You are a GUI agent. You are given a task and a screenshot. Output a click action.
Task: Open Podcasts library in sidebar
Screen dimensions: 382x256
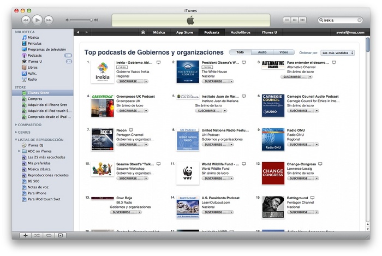point(43,55)
